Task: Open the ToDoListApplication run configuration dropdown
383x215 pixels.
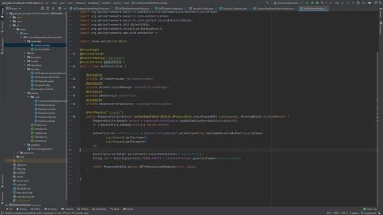Action: tap(287, 3)
